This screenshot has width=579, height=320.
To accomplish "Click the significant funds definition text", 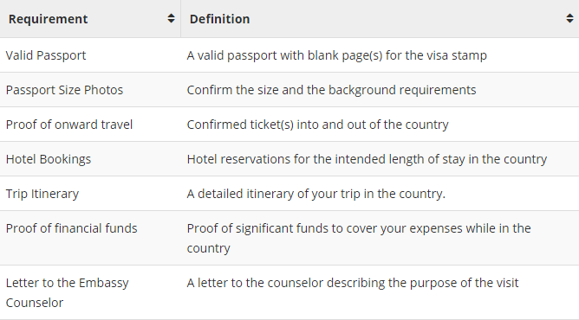I will (x=359, y=238).
